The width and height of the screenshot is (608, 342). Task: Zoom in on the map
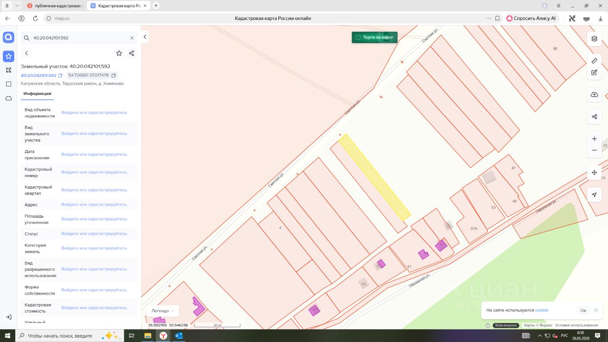pyautogui.click(x=594, y=139)
